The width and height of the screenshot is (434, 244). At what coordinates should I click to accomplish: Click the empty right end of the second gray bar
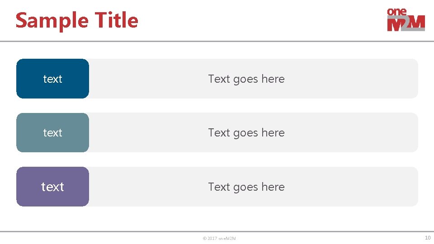[x=384, y=132]
